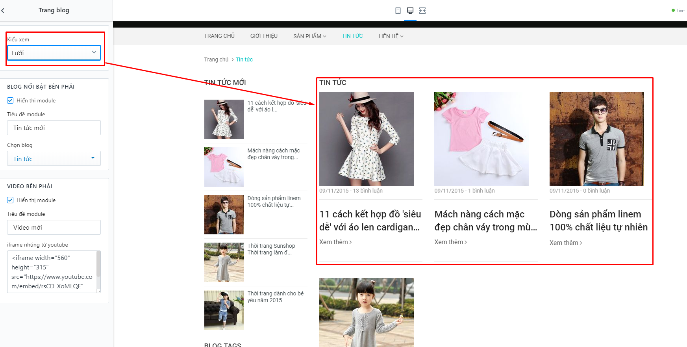Screen dimensions: 687x347
Task: Click the Live status indicator
Action: point(678,11)
